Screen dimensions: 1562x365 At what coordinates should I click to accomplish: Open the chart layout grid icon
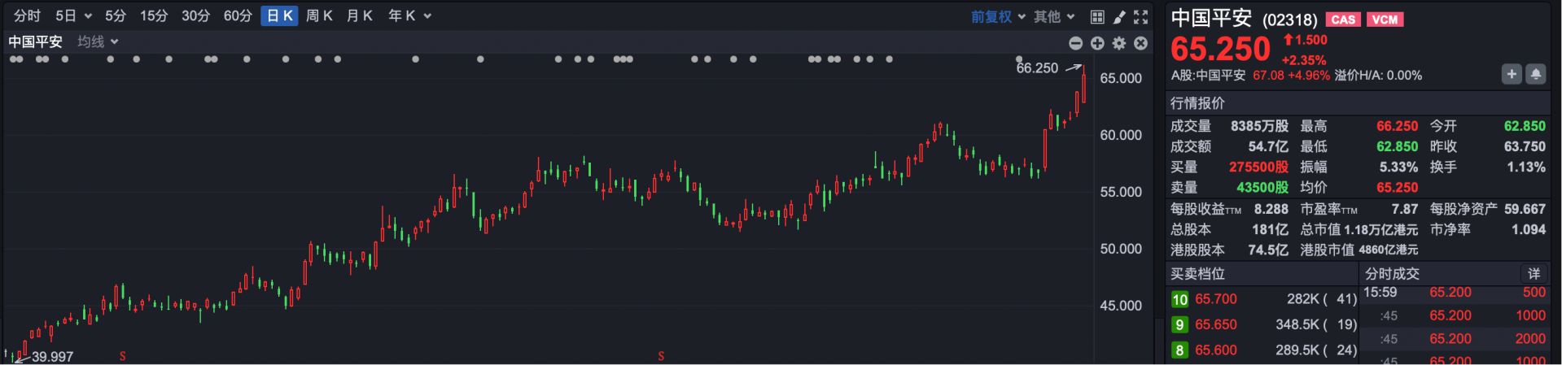(x=1097, y=16)
